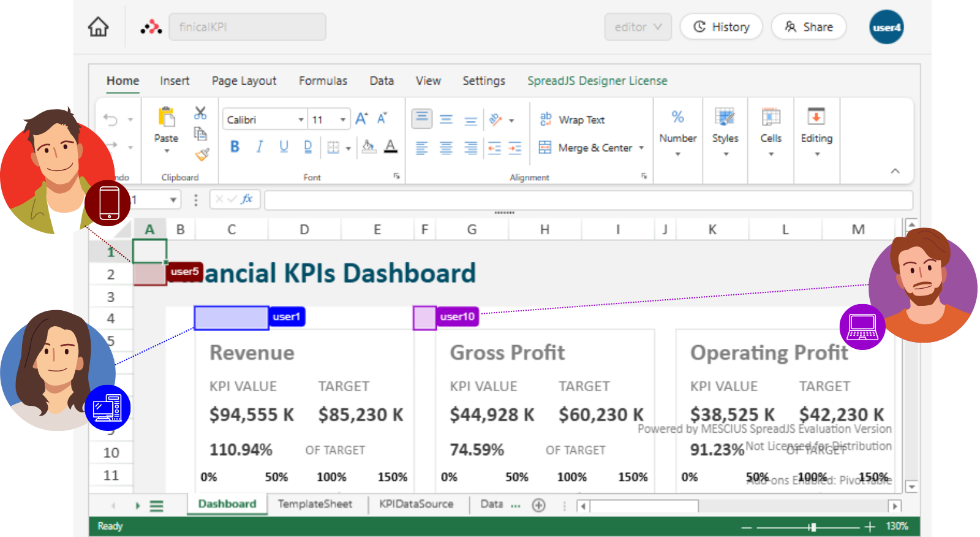Click the Share button
This screenshot has height=537, width=980.
[x=809, y=27]
